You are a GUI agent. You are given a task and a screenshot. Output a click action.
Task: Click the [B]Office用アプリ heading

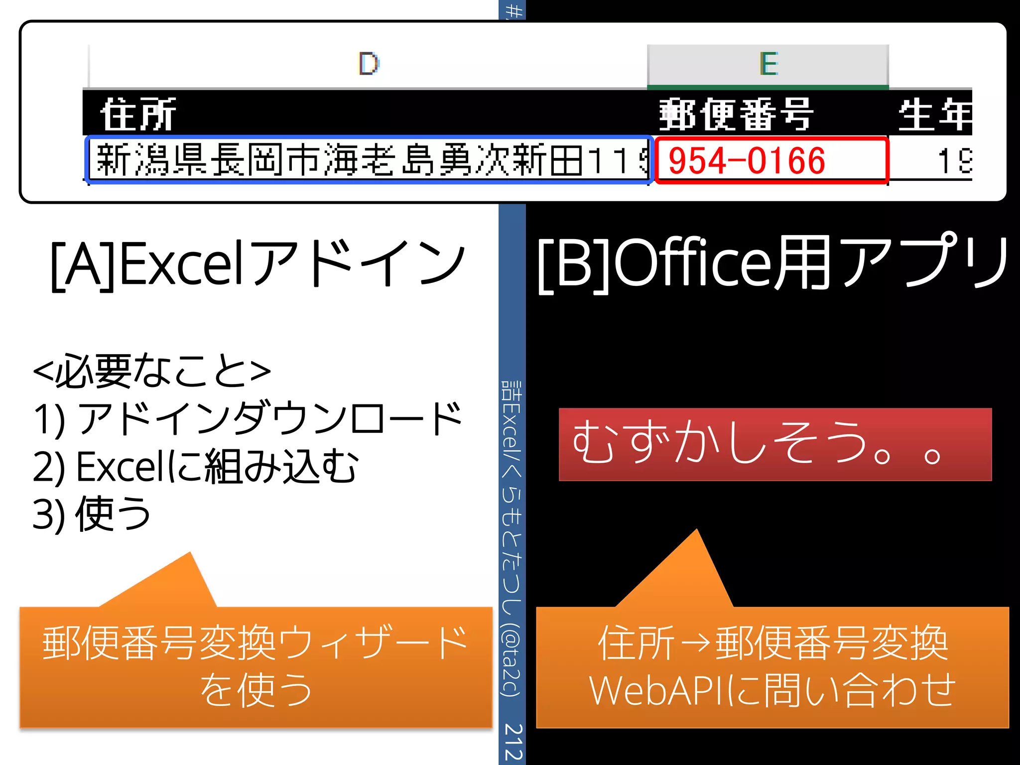click(772, 263)
